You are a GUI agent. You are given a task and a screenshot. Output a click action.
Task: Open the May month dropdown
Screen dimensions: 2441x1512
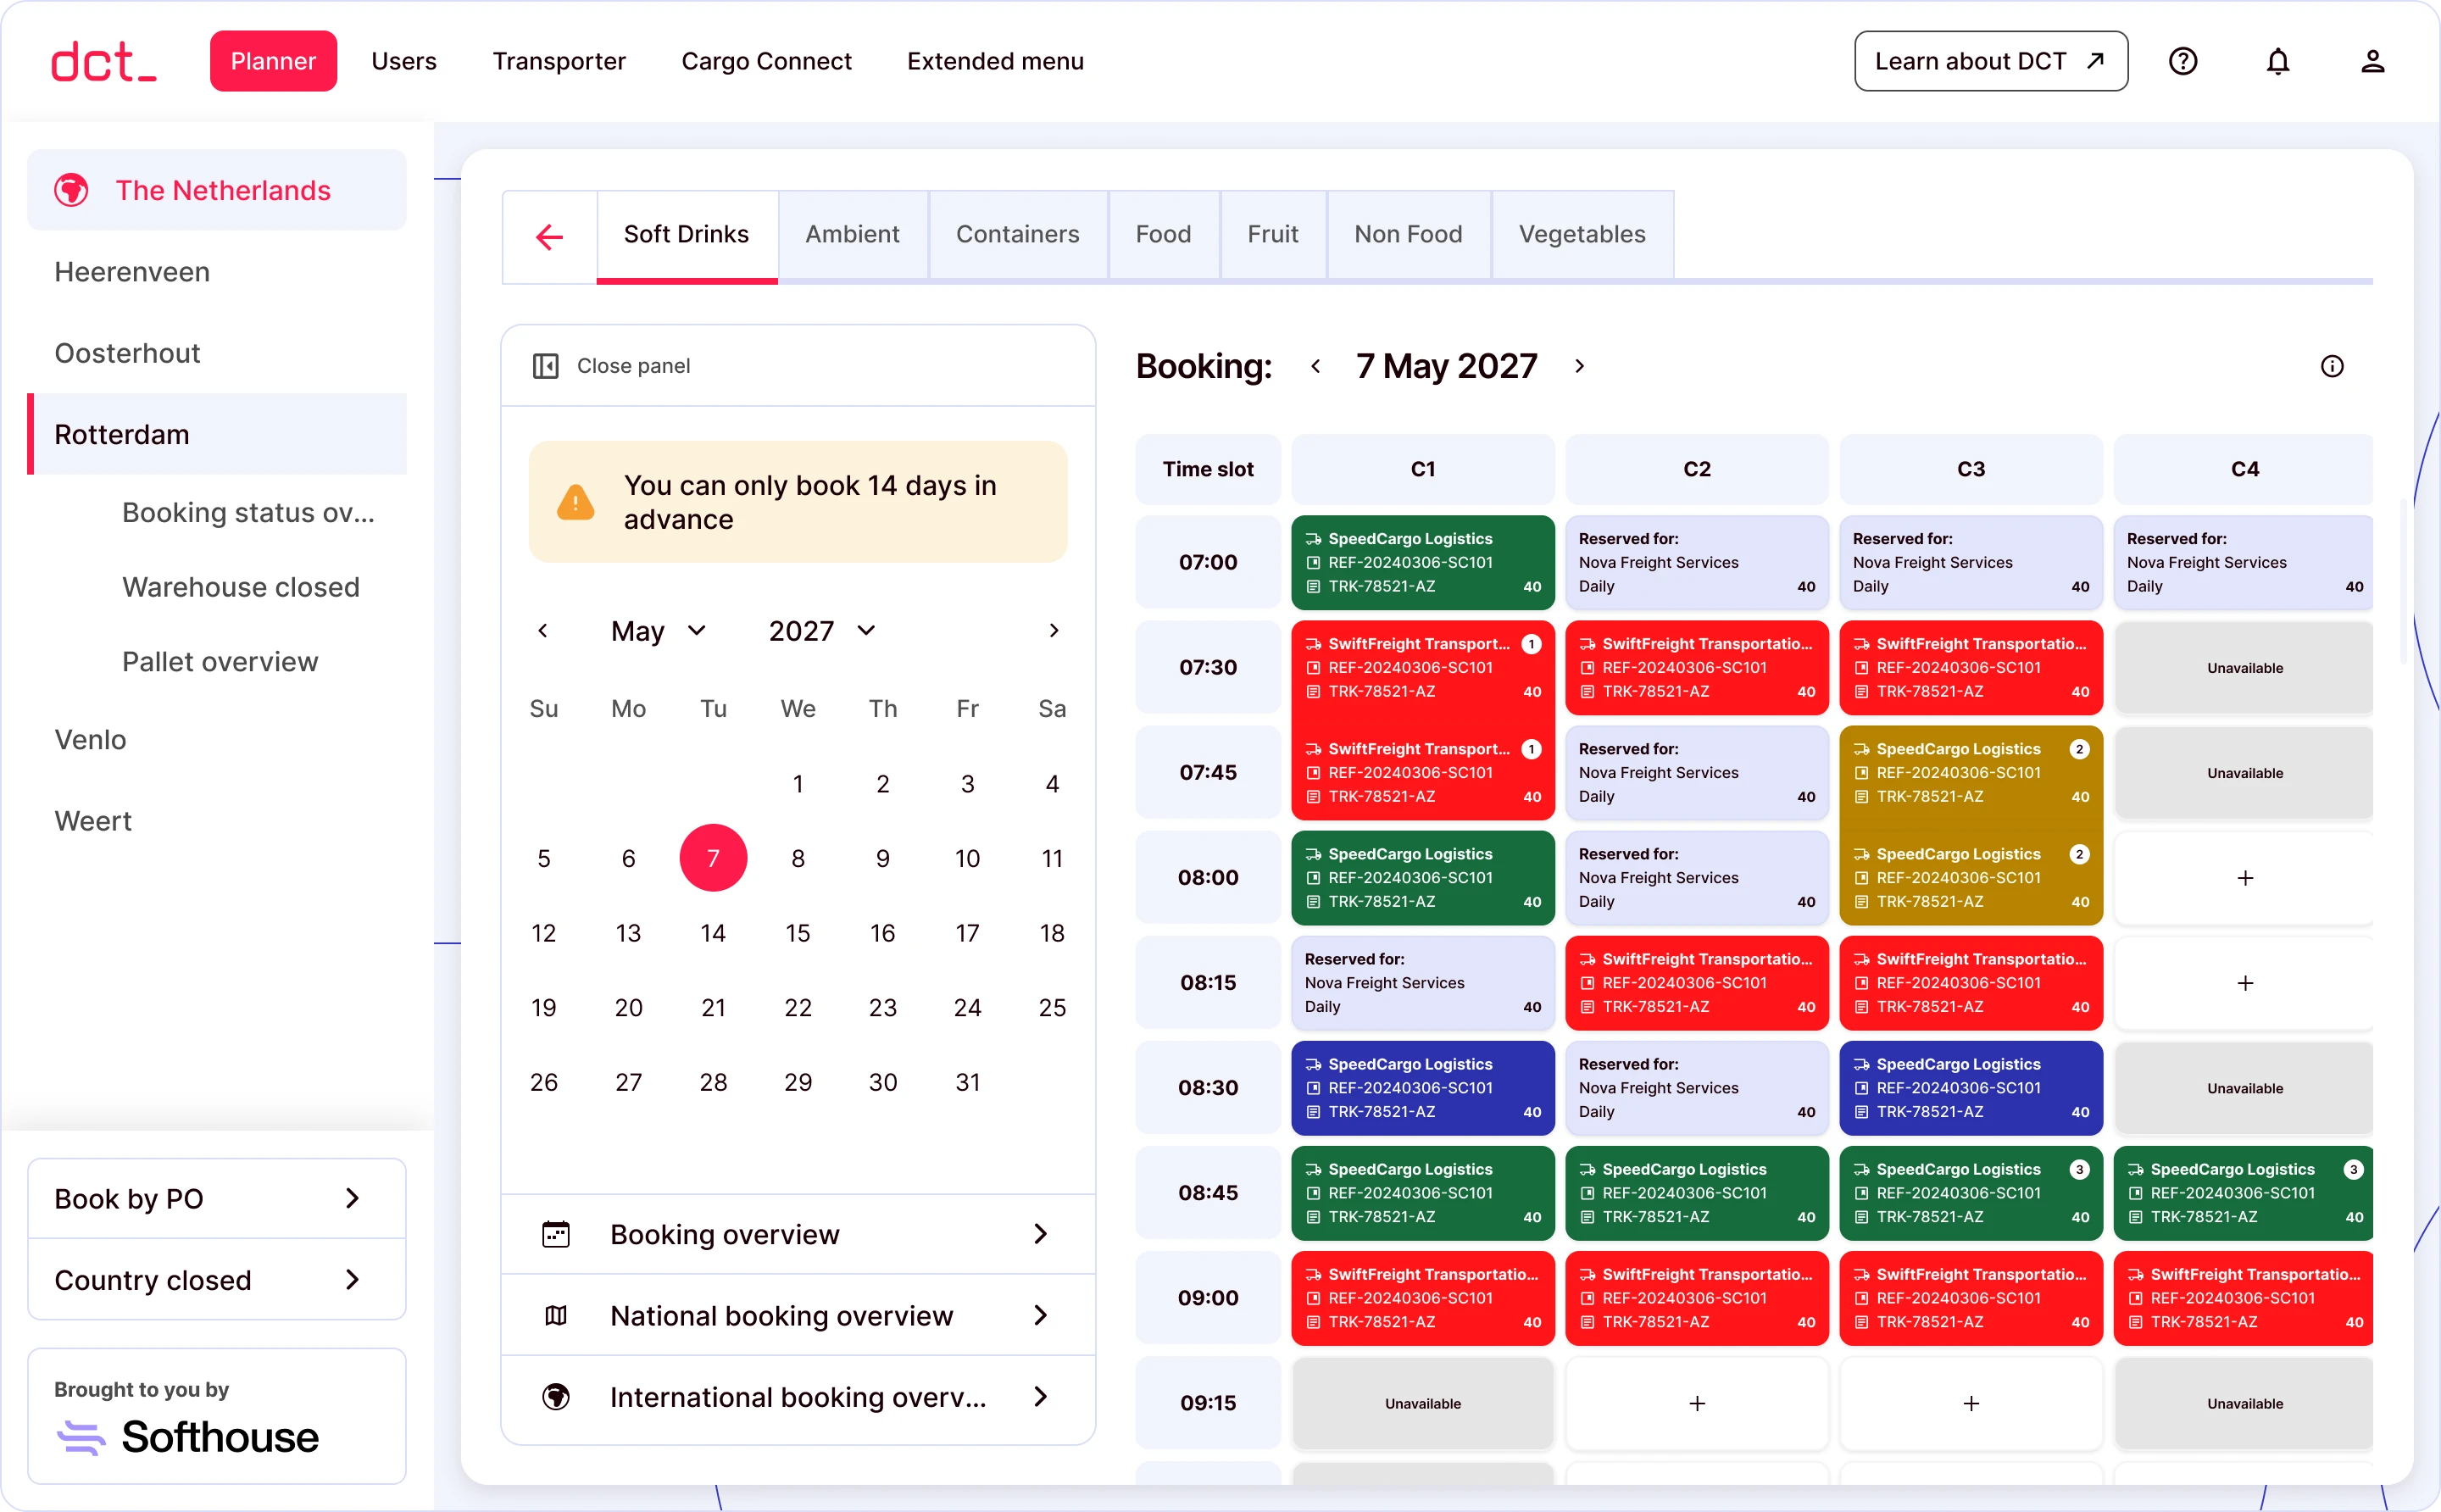[659, 630]
